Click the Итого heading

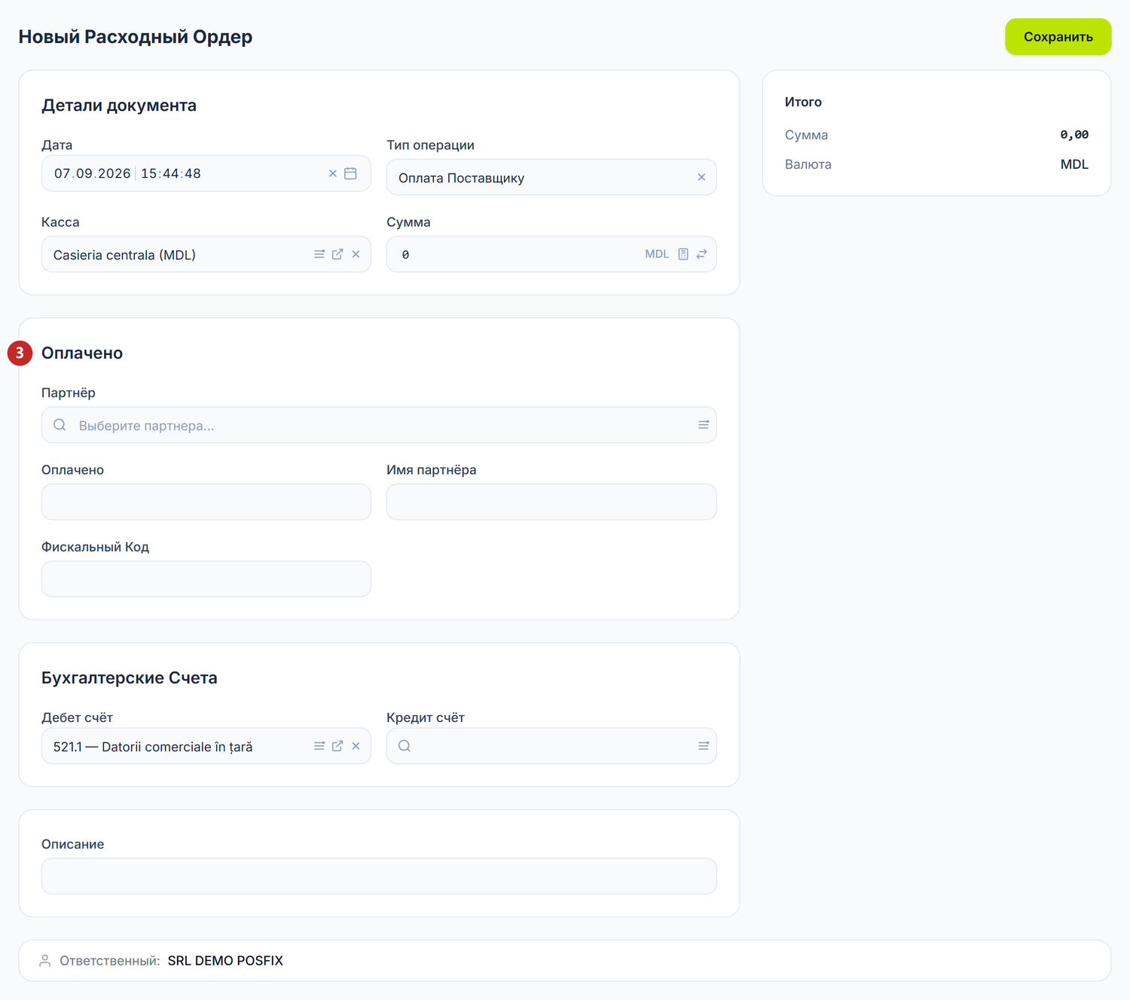(803, 102)
